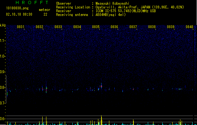Screen dimensions: 197x125
Task: Click the meteor label
Action: point(44,10)
